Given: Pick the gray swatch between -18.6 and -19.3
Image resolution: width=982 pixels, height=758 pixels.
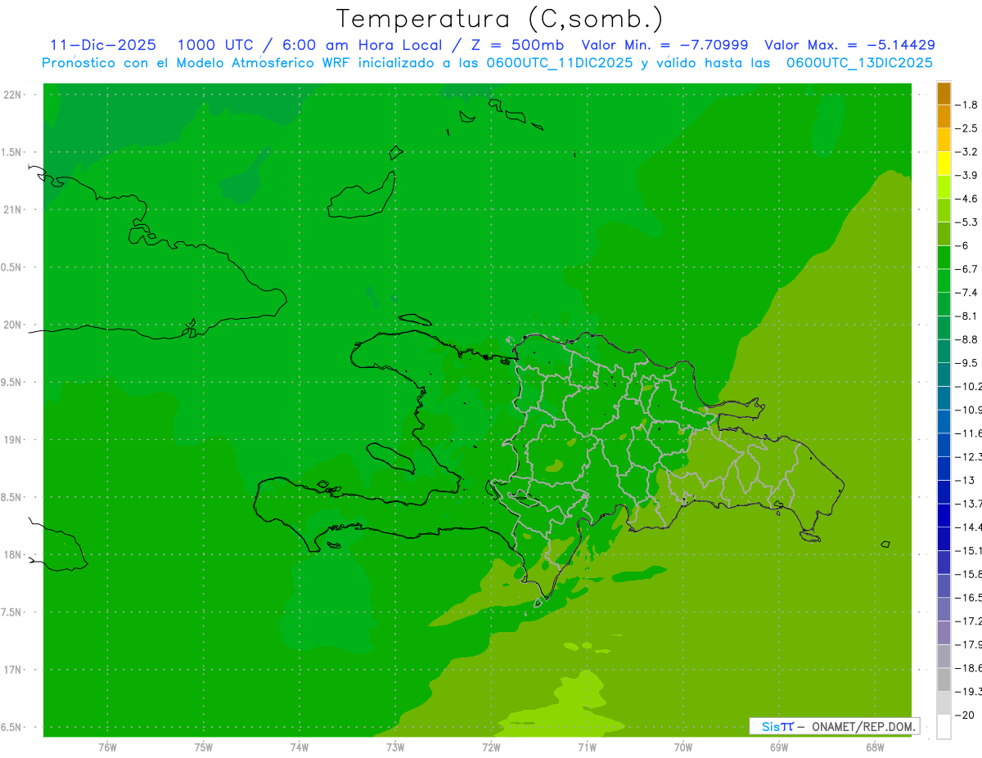Looking at the screenshot, I should [944, 680].
